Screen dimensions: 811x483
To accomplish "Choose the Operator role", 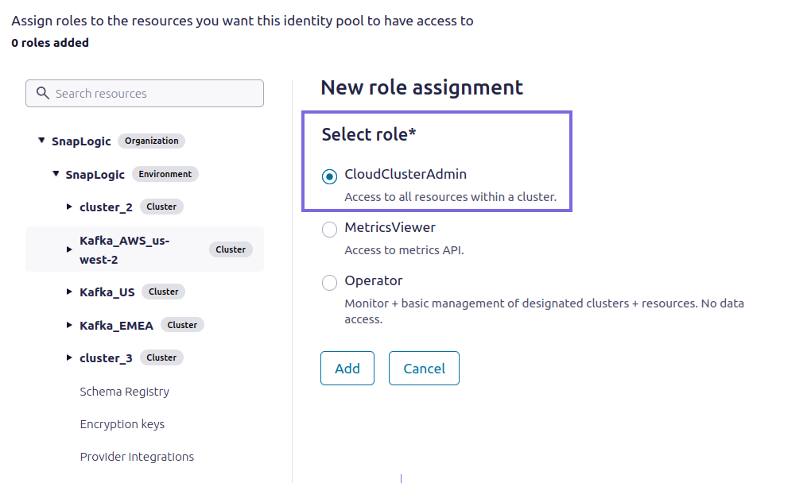I will 329,282.
